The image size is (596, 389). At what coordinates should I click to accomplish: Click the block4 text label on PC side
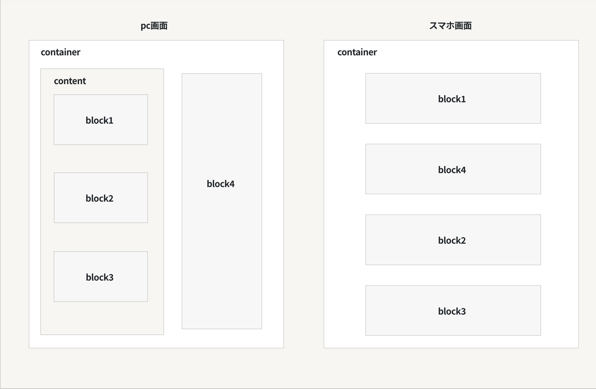[x=221, y=184]
